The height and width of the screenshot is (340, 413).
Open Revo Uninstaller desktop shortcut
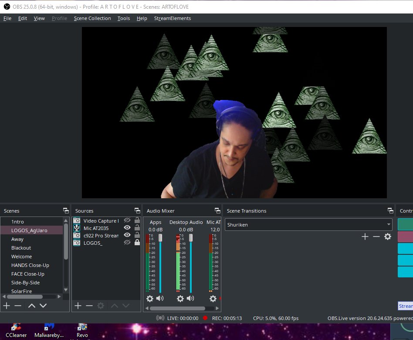click(x=82, y=331)
